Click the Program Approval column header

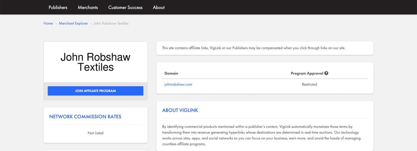tap(307, 73)
